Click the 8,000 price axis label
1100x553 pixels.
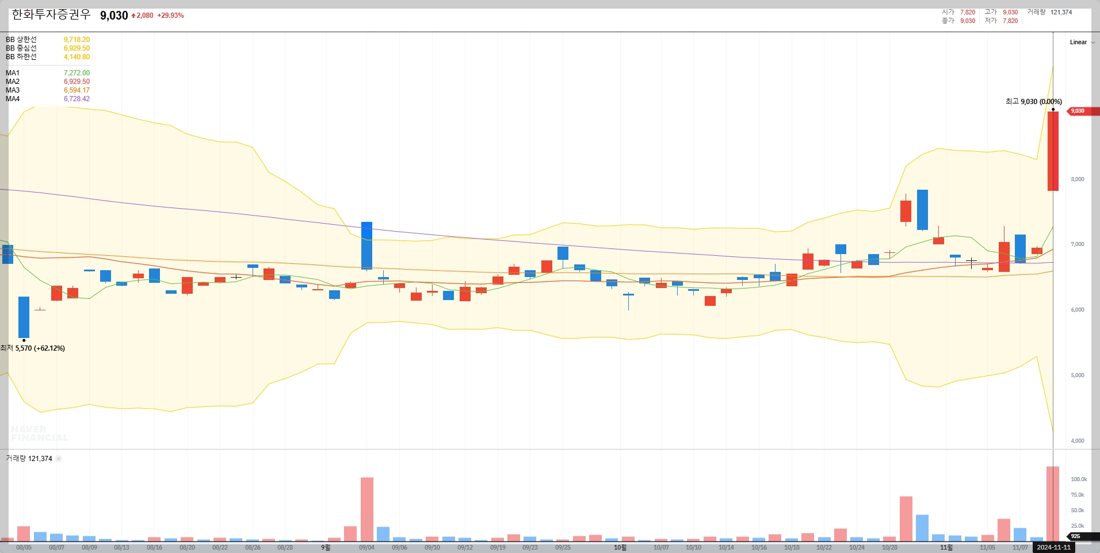click(x=1078, y=179)
